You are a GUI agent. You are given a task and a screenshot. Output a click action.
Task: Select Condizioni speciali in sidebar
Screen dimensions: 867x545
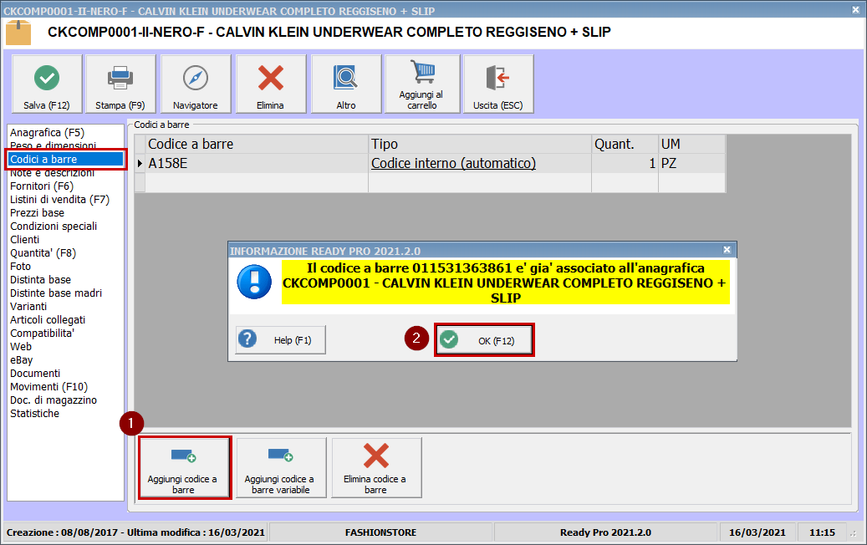click(54, 226)
